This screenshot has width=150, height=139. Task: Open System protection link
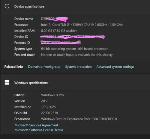(x=78, y=67)
